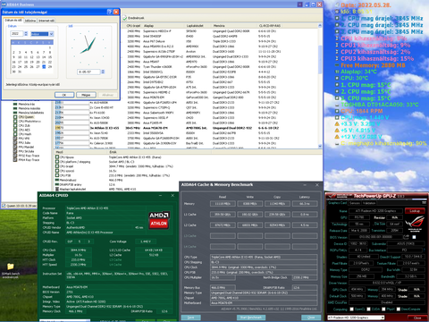This screenshot has height=322, width=429.
Task: Switch to the Internet idő tab
Action: pyautogui.click(x=46, y=21)
